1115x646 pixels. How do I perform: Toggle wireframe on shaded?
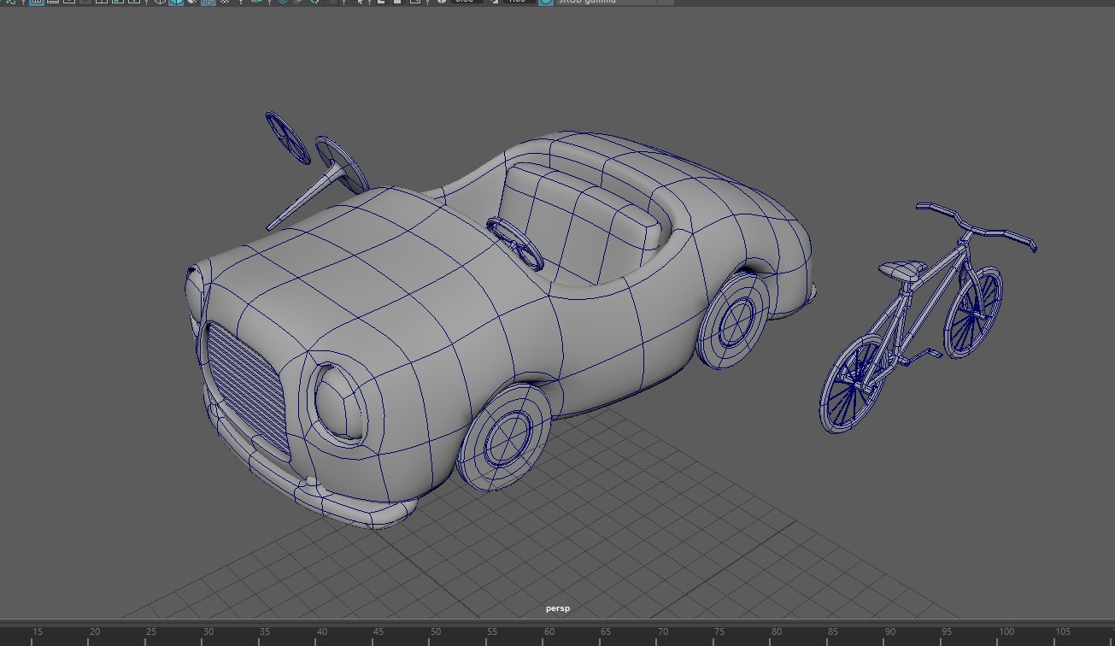click(x=208, y=2)
